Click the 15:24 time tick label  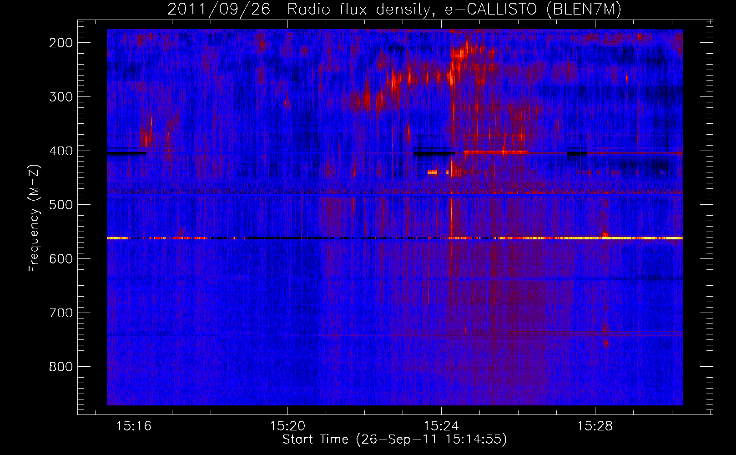coord(441,426)
